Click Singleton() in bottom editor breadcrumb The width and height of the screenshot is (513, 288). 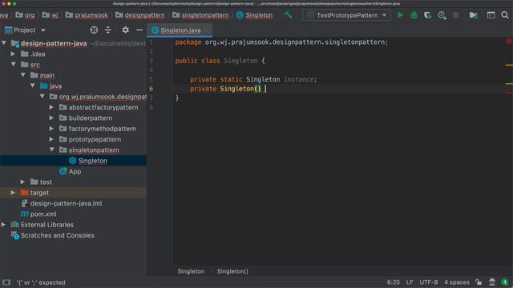[x=232, y=271]
